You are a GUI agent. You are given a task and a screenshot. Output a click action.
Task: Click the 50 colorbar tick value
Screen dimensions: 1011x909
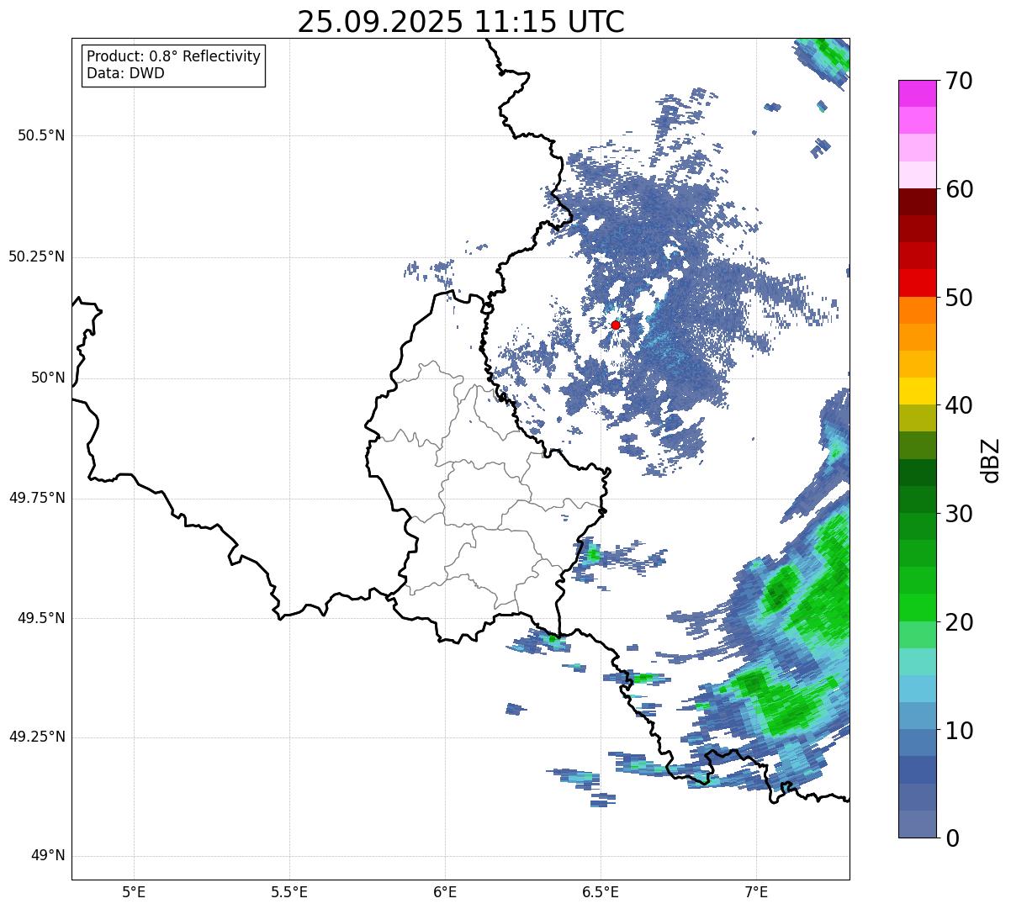958,298
